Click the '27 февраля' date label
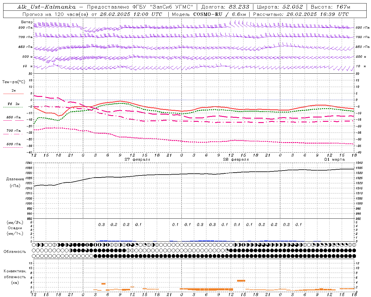371x297 pixels. coord(137,160)
